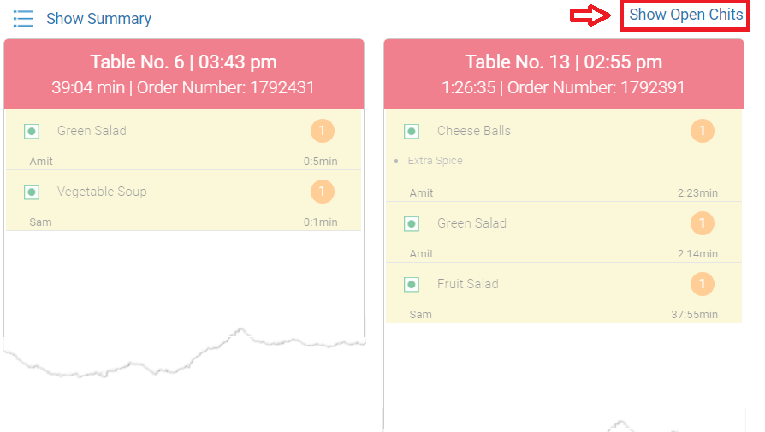The height and width of the screenshot is (432, 765).
Task: Toggle Green Salad checkbox on Table 13
Action: click(412, 224)
